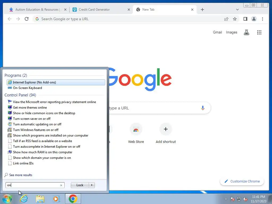Open the Google apps grid

tap(259, 32)
